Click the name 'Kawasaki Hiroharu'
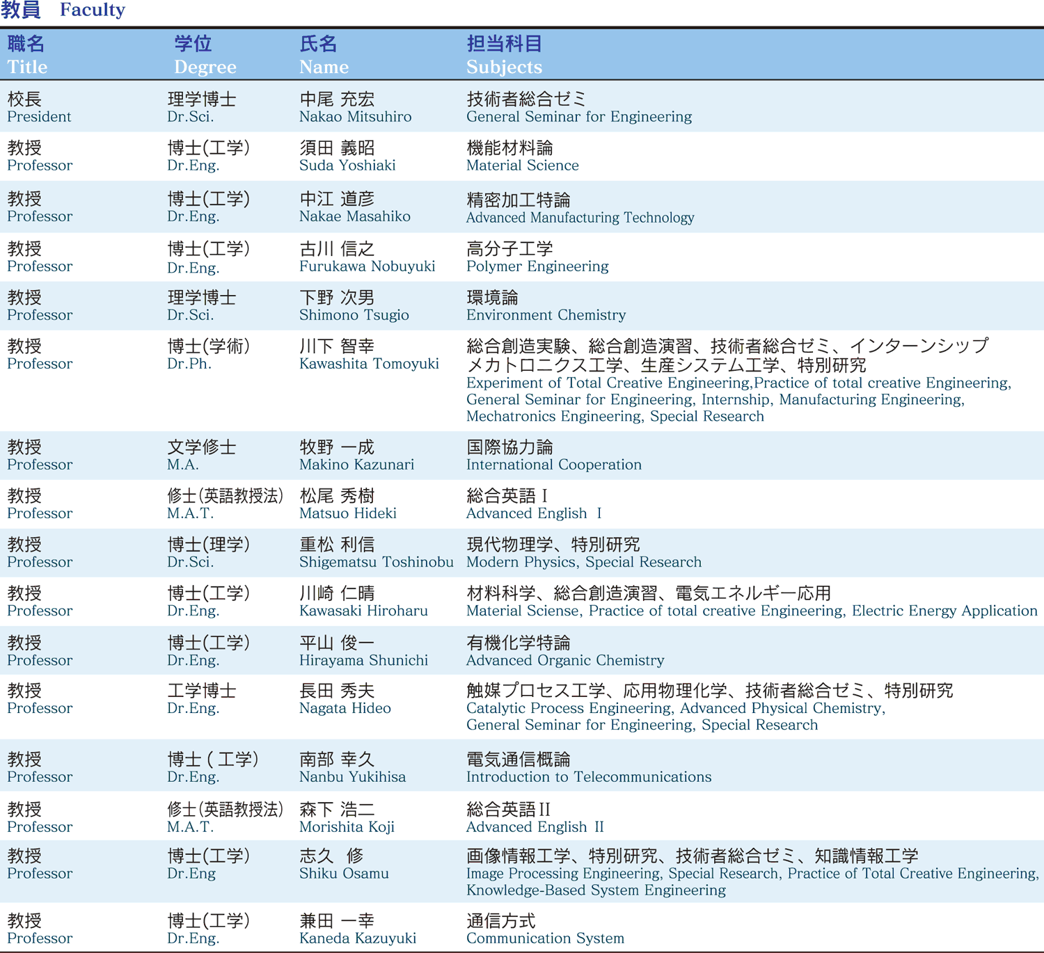The image size is (1044, 953). (x=363, y=611)
